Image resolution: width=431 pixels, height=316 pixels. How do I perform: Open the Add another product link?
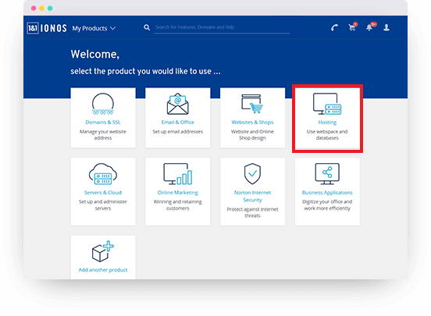click(x=103, y=270)
